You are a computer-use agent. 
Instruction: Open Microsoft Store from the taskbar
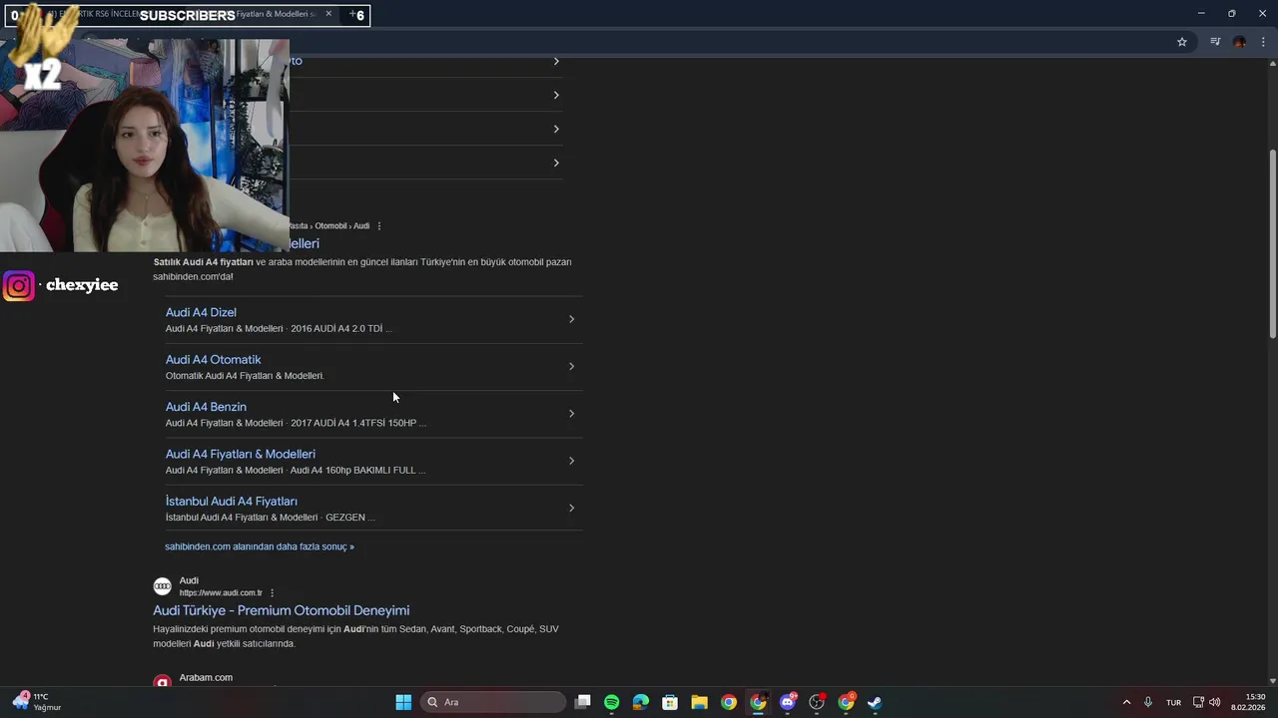(670, 702)
